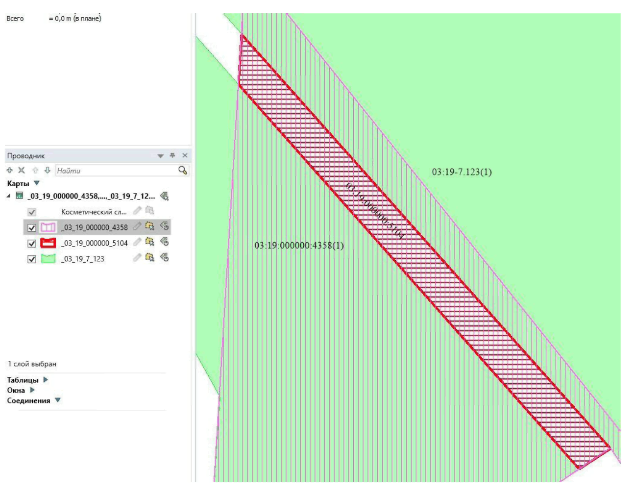Move the selected layer down with the arrow icon
The width and height of the screenshot is (634, 496).
pos(47,171)
